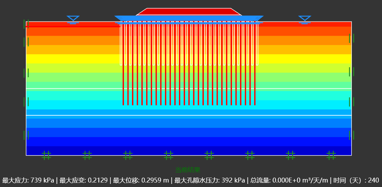Click the 最大应力: 739 kPa readout
382x187 pixels.
pos(28,180)
